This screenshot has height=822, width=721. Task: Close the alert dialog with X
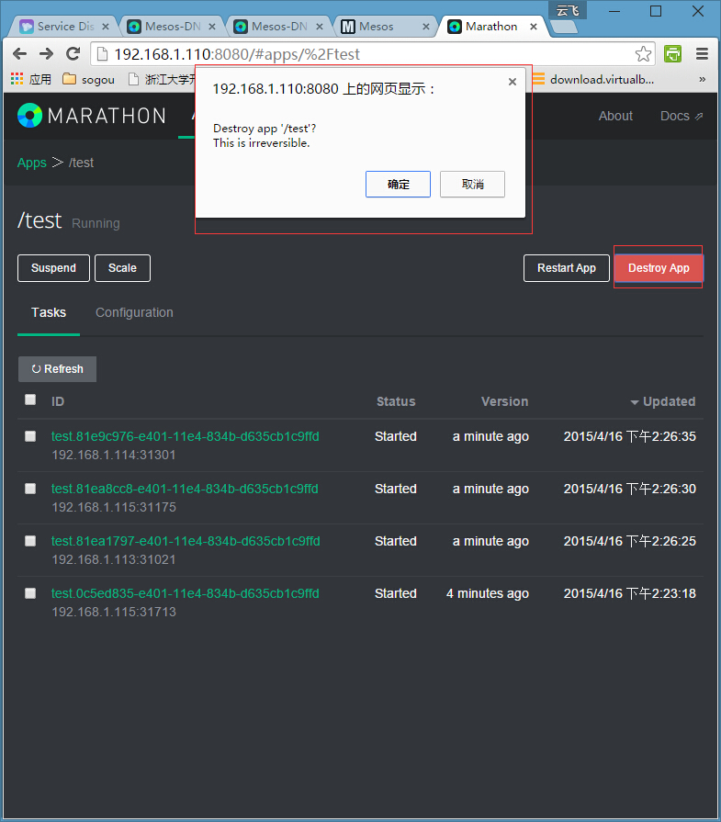[513, 81]
